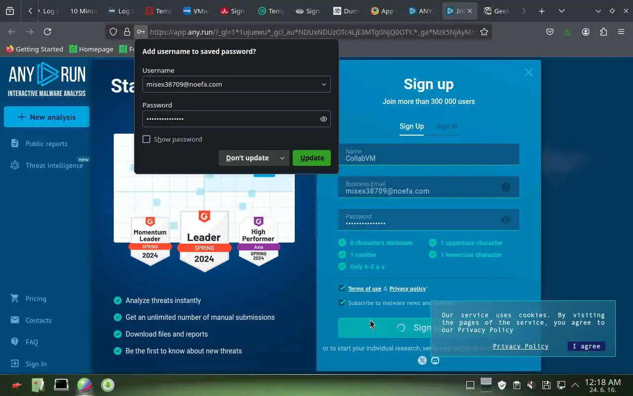The image size is (633, 396).
Task: Open Pricing in the sidebar
Action: click(x=36, y=298)
